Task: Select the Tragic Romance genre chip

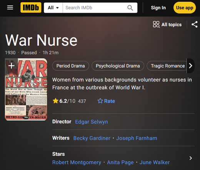Action: [167, 66]
